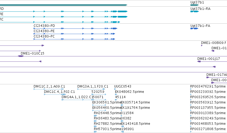Select the RP003620249.5prime label
Viewport: 227px width, 133px height.
(208, 118)
